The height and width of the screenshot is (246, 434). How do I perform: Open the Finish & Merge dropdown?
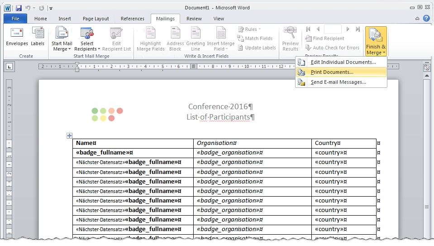(376, 41)
